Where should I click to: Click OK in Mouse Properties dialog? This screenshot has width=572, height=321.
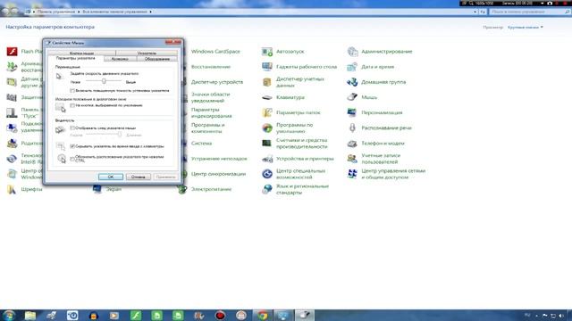tap(111, 177)
